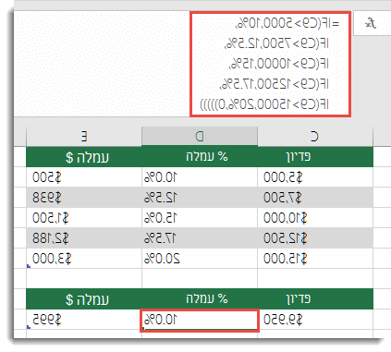
Task: Click the % עמלה header in the lower table
Action: pos(200,298)
